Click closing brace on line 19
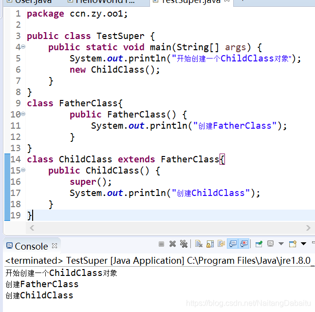Image resolution: width=315 pixels, height=312 pixels. 29,215
